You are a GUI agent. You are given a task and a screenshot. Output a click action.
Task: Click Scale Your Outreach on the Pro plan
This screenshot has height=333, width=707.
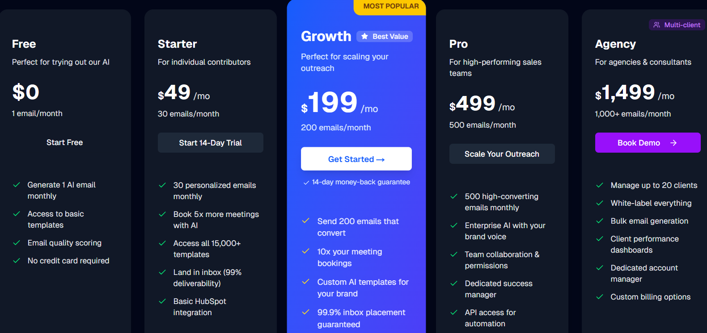tap(502, 154)
